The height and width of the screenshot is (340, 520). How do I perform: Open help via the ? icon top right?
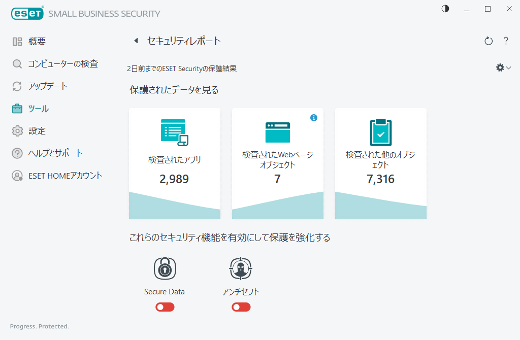506,41
